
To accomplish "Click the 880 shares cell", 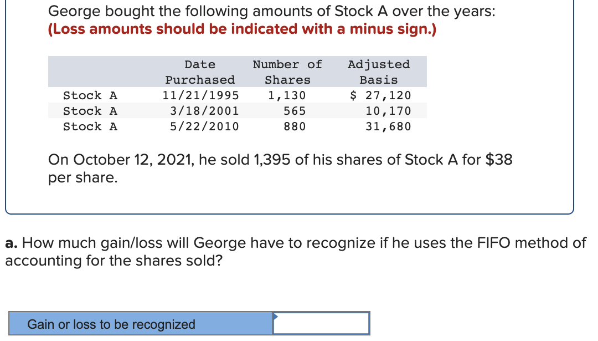I will [x=295, y=126].
